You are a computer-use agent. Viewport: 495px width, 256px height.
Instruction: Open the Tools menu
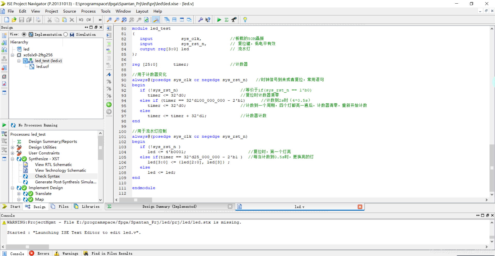tap(106, 11)
